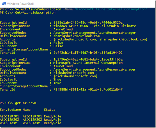The height and width of the screenshot is (128, 156).
Task: Click the shariqsheikh@outlook.com default account value
Action: click(76, 36)
